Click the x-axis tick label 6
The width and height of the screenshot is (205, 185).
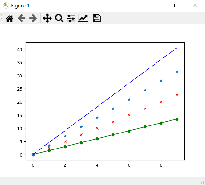click(129, 165)
